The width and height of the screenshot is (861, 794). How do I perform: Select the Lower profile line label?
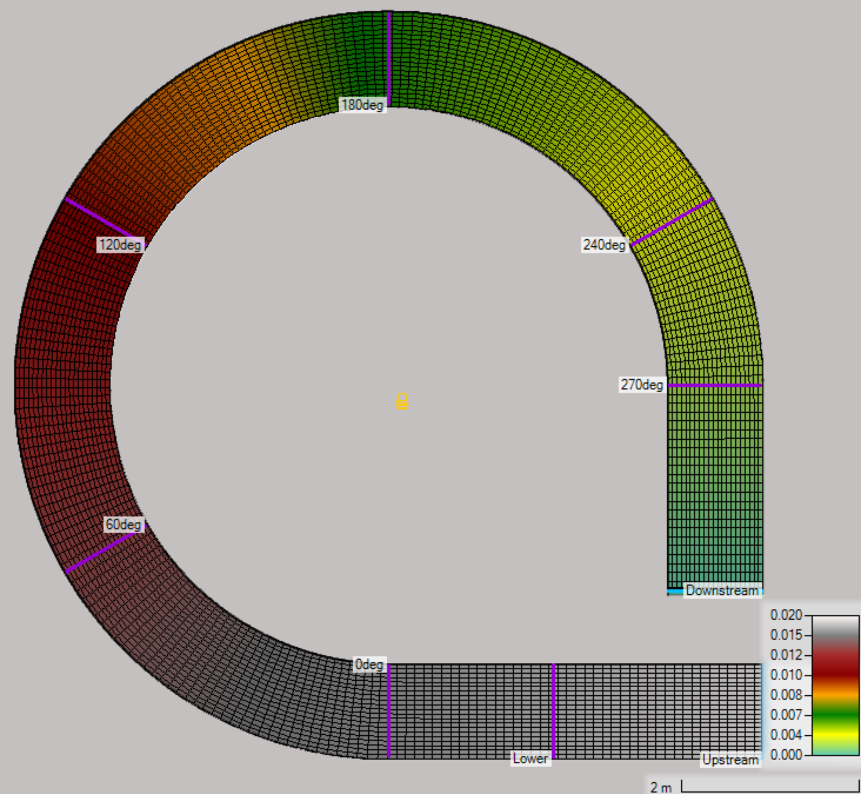[530, 758]
